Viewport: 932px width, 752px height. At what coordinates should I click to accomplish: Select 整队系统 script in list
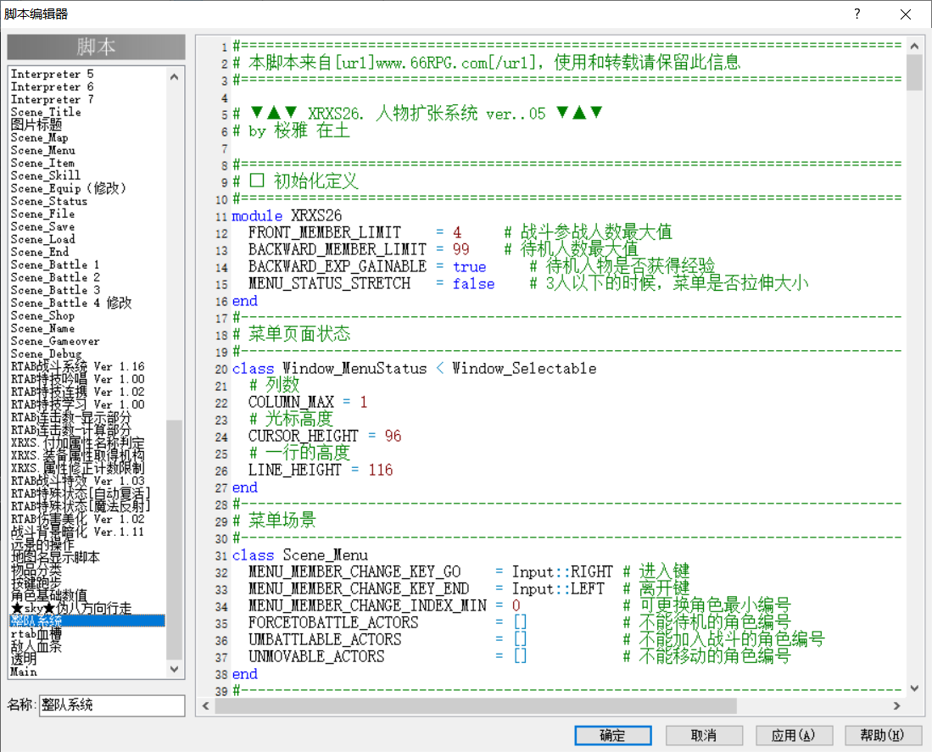(x=87, y=621)
